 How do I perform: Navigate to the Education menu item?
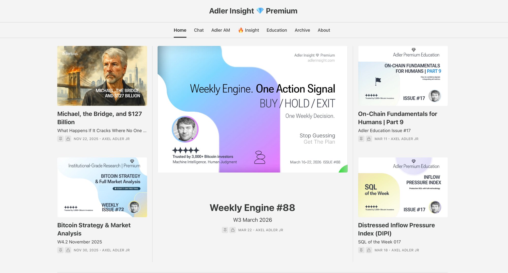coord(277,30)
